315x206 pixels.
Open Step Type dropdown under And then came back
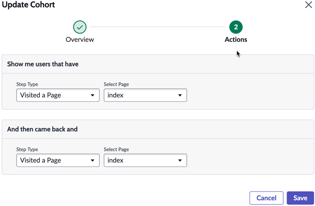point(58,160)
